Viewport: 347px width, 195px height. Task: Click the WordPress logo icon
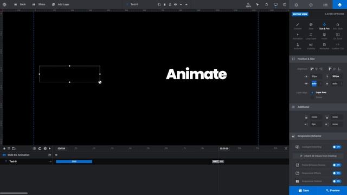tap(4, 4)
